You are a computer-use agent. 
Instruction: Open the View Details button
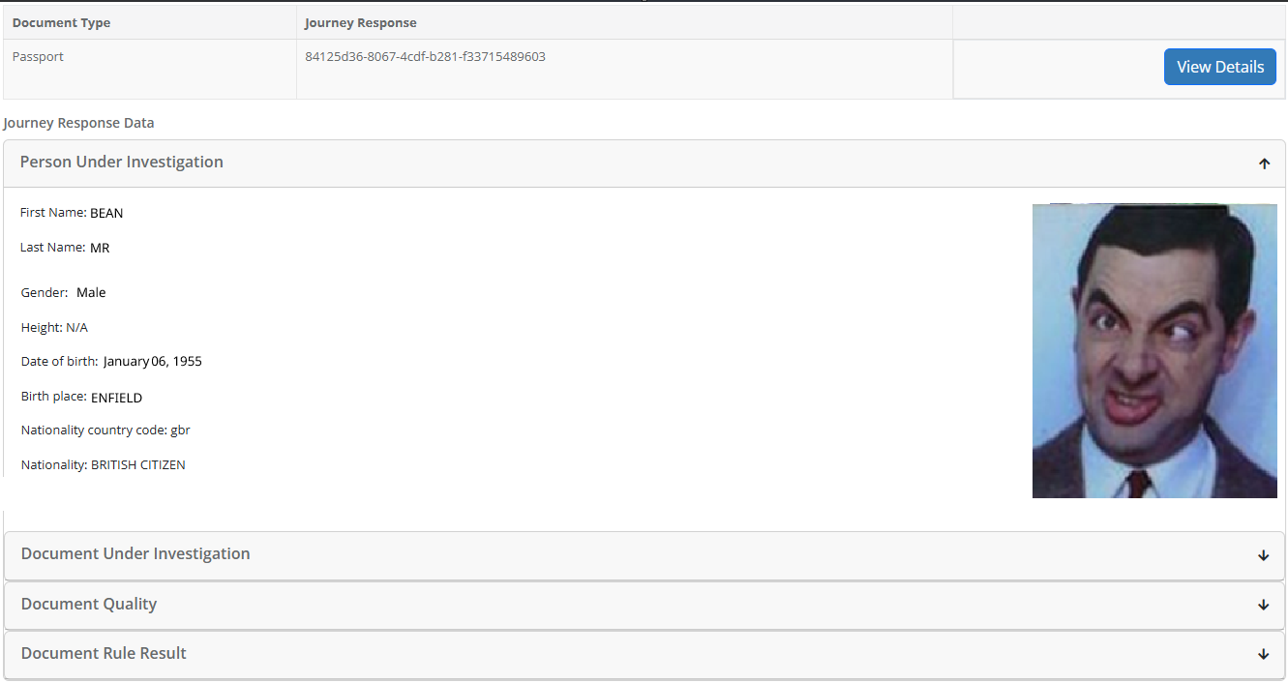[x=1220, y=67]
